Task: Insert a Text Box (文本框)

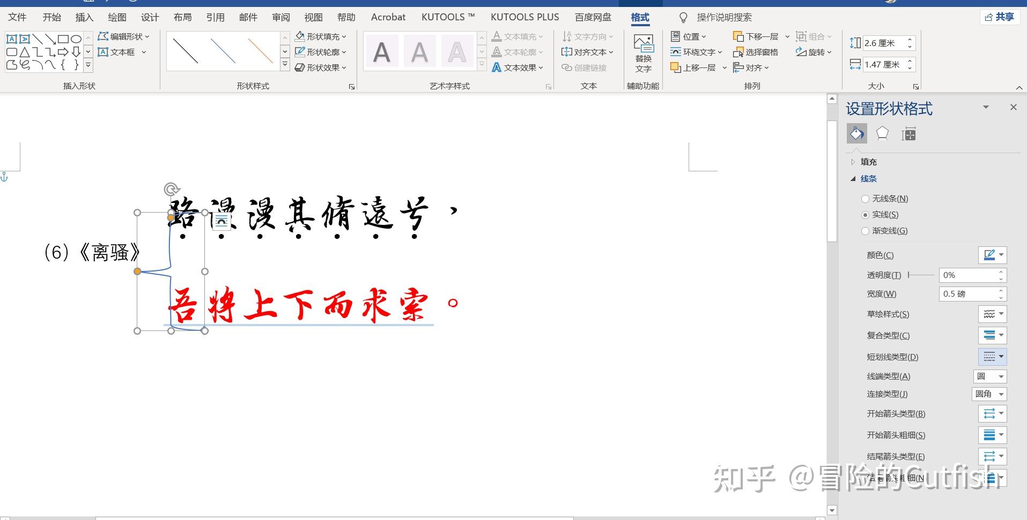Action: point(122,52)
